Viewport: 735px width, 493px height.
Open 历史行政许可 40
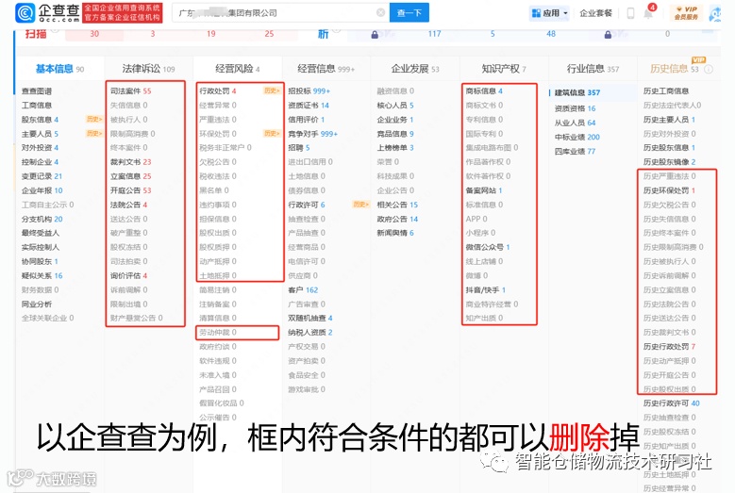point(671,403)
